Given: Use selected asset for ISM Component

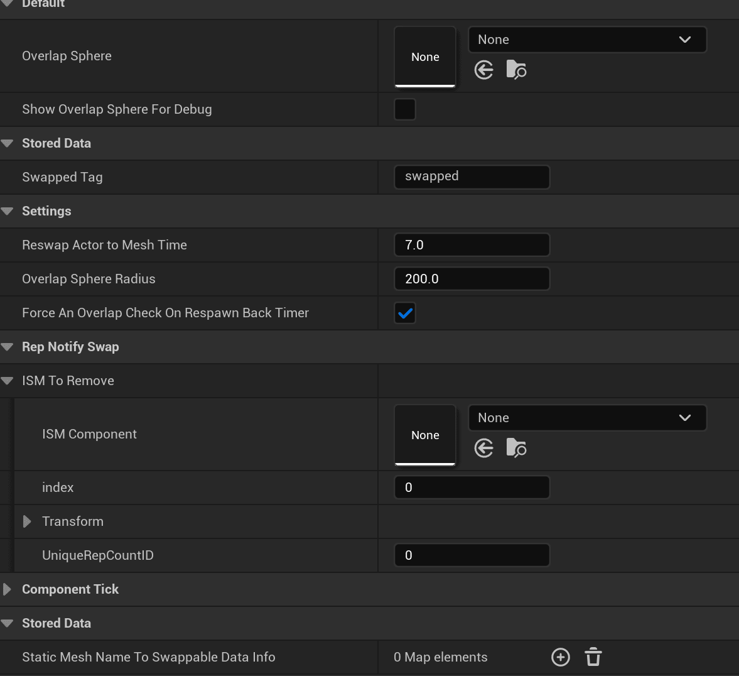Looking at the screenshot, I should coord(483,448).
